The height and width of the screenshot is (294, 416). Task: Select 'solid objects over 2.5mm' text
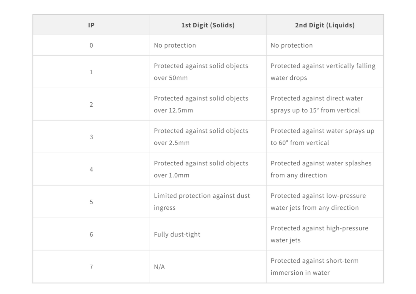pyautogui.click(x=201, y=137)
